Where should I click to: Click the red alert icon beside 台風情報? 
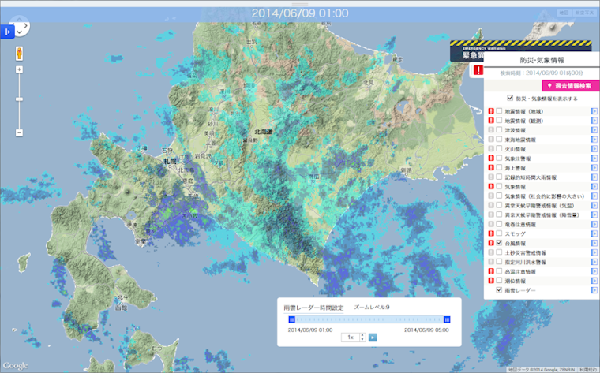[490, 243]
